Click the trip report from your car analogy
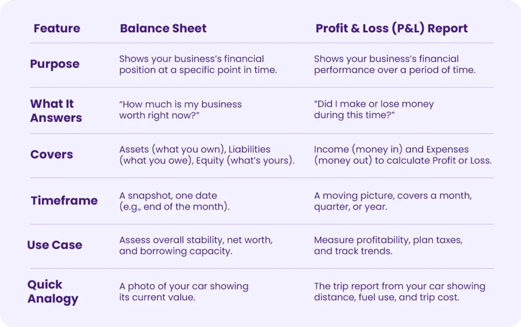 click(399, 292)
